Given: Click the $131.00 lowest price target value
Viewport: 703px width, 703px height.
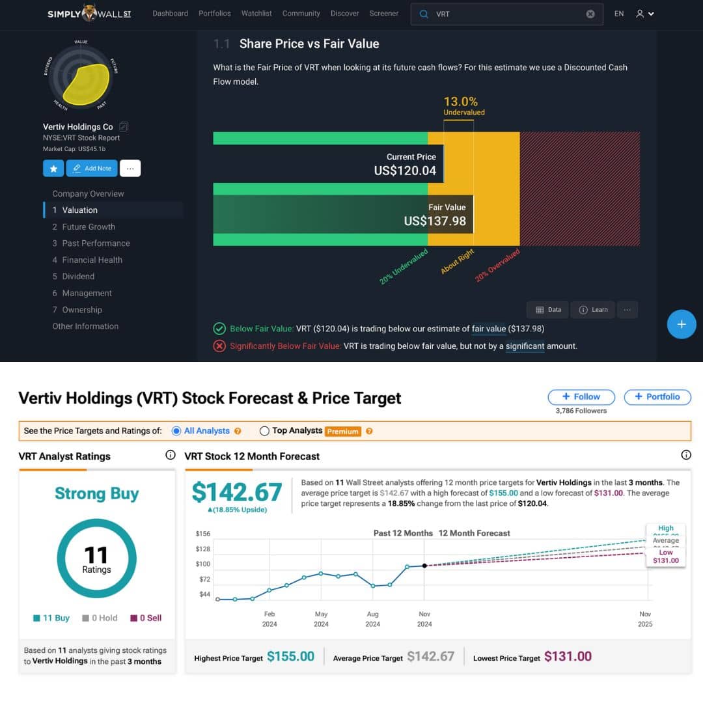Looking at the screenshot, I should pyautogui.click(x=568, y=657).
